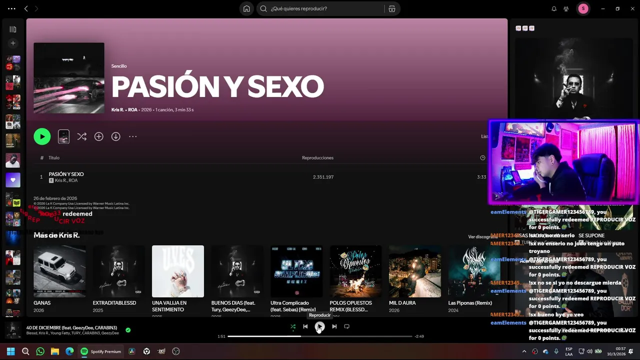This screenshot has width=640, height=360.
Task: Click the Título column header
Action: coord(54,157)
